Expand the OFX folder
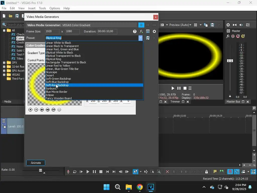Viewport: 257px width, 193px height. click(4, 63)
